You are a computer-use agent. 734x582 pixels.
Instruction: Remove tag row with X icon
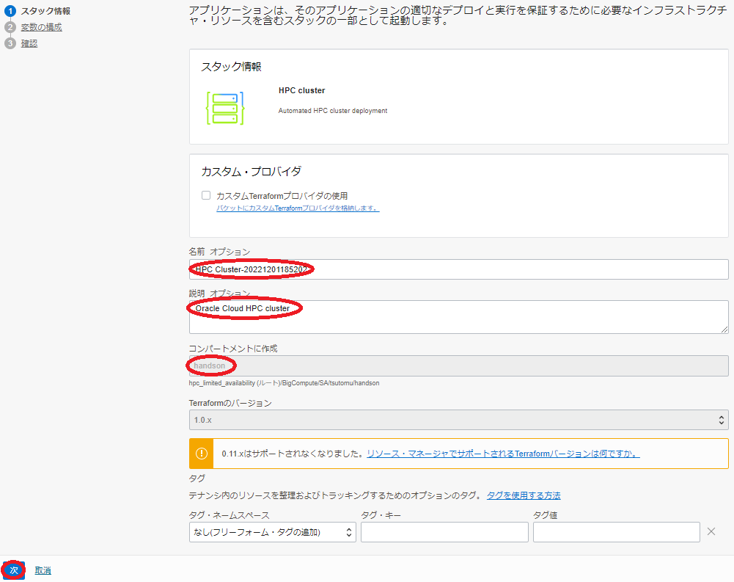[711, 532]
